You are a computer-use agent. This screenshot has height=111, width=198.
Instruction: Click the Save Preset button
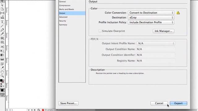[68, 103]
